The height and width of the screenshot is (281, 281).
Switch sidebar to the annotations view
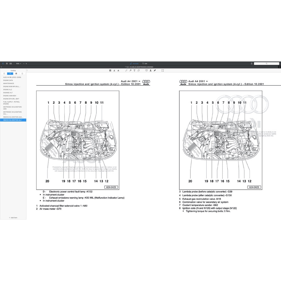[x=16, y=74]
